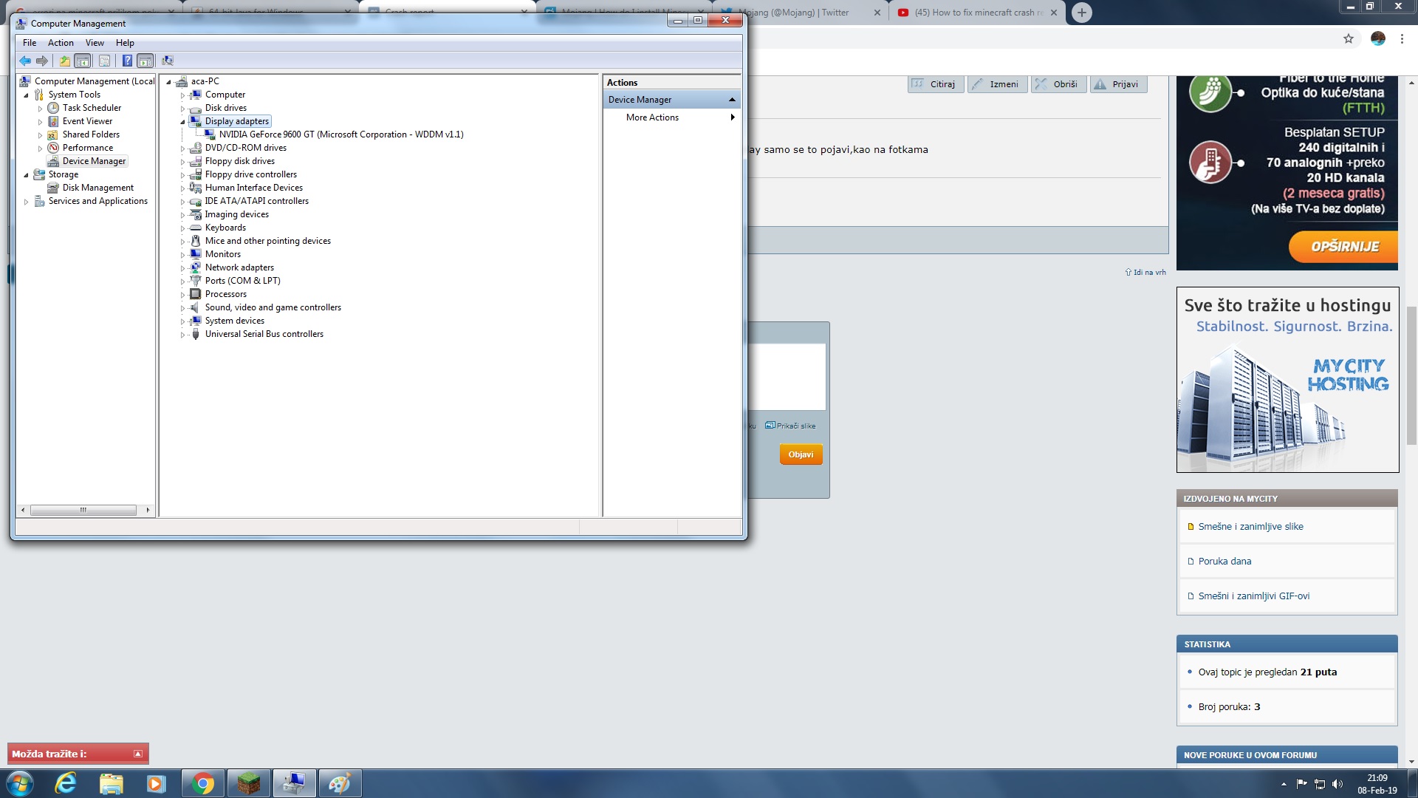Viewport: 1418px width, 798px height.
Task: Collapse the Display adapters node
Action: [x=182, y=122]
